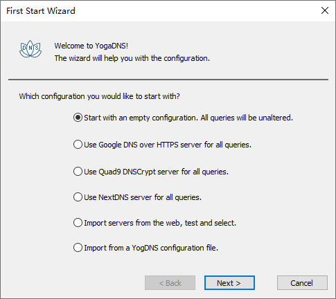Click the YogaDNS lotus logo icon

tap(30, 49)
